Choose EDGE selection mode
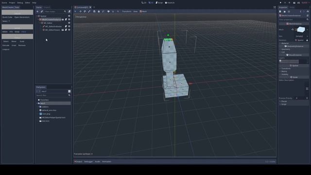 pos(17,32)
